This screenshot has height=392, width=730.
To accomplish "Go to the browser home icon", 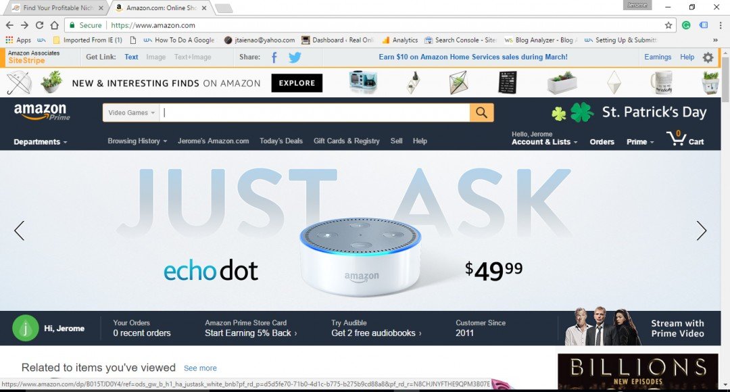I will (x=55, y=25).
